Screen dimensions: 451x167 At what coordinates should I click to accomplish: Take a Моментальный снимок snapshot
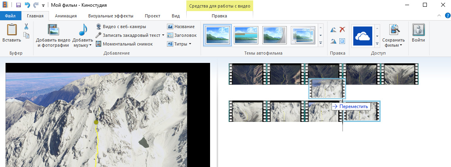(x=124, y=44)
